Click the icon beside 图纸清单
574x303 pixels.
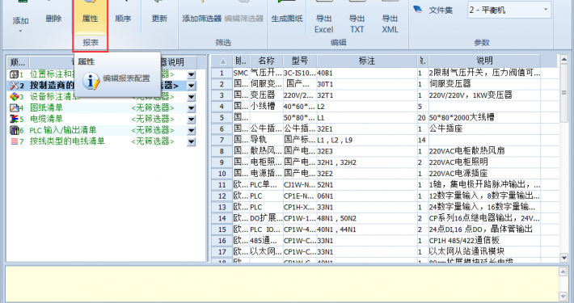[x=14, y=108]
